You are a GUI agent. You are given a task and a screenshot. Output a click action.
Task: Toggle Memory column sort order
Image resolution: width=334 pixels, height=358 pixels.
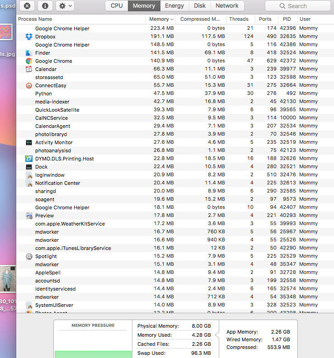tap(161, 19)
